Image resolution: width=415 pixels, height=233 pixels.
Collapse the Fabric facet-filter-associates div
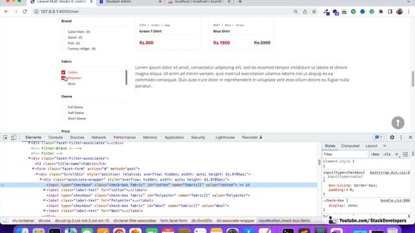point(29,159)
